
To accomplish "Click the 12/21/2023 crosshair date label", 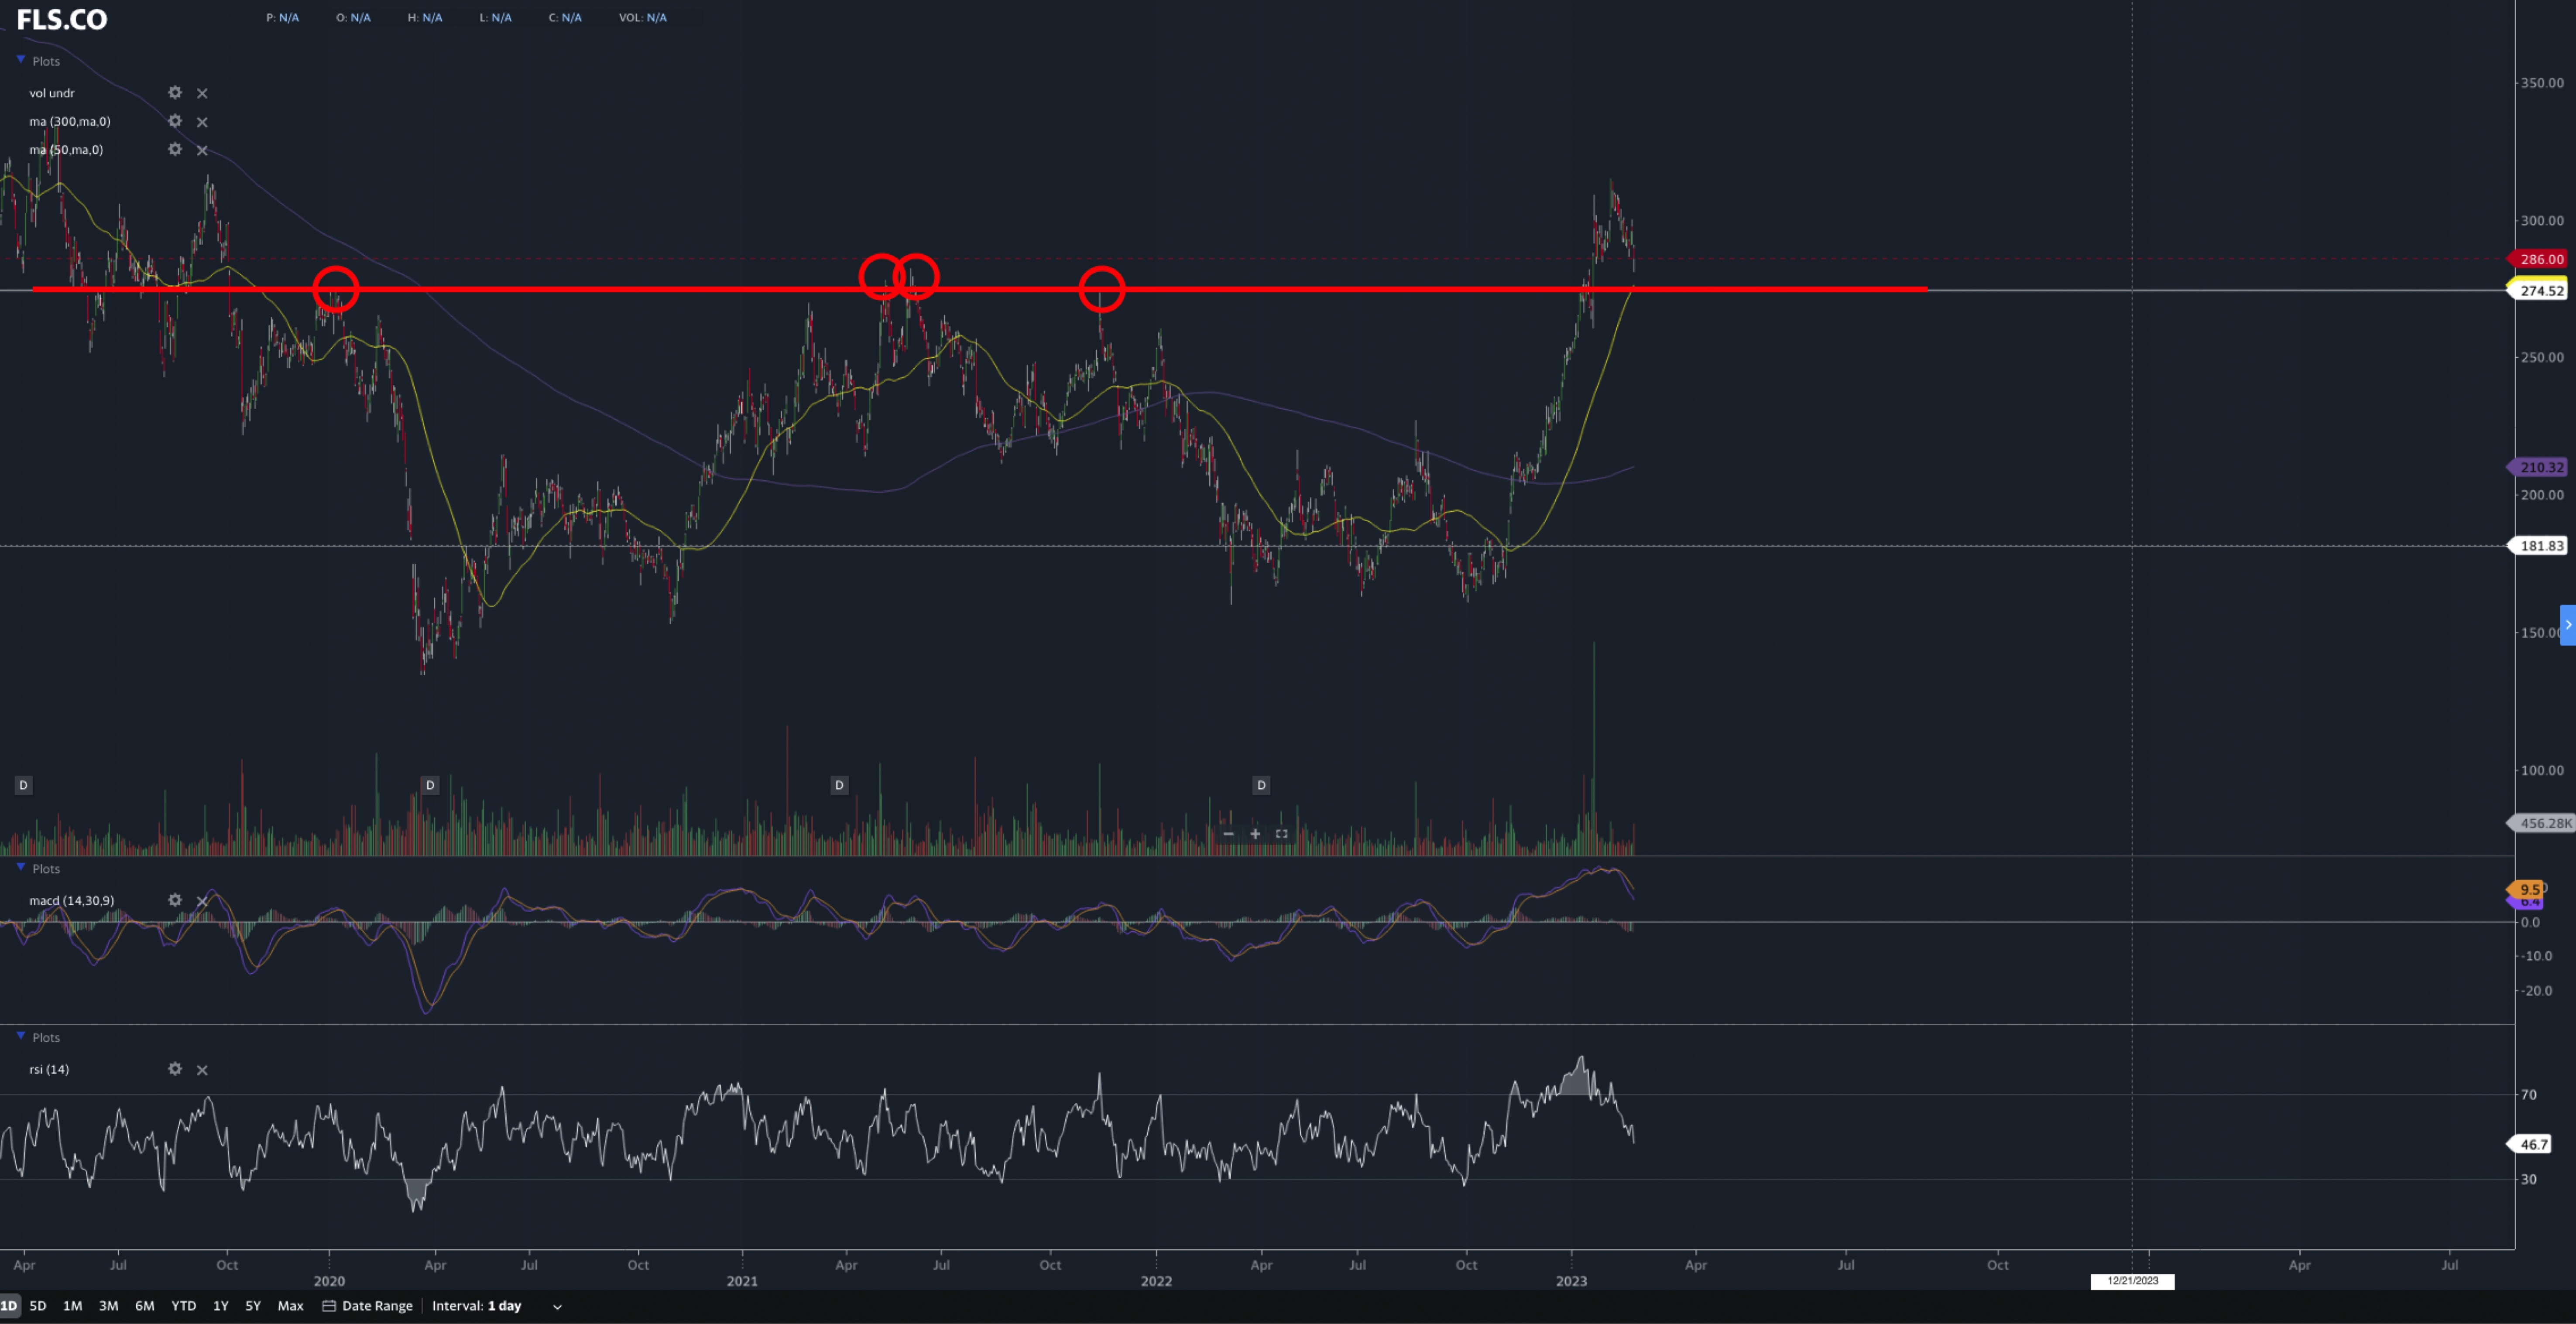I will [x=2132, y=1281].
